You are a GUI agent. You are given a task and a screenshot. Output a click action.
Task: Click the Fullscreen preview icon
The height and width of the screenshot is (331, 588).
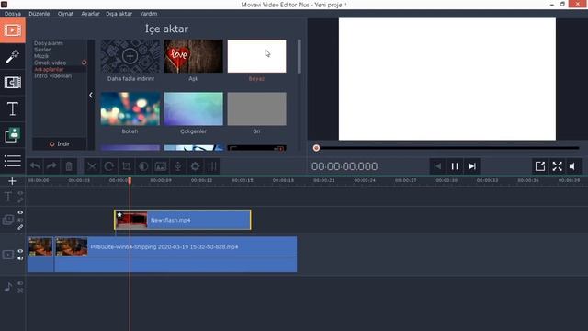pyautogui.click(x=558, y=166)
